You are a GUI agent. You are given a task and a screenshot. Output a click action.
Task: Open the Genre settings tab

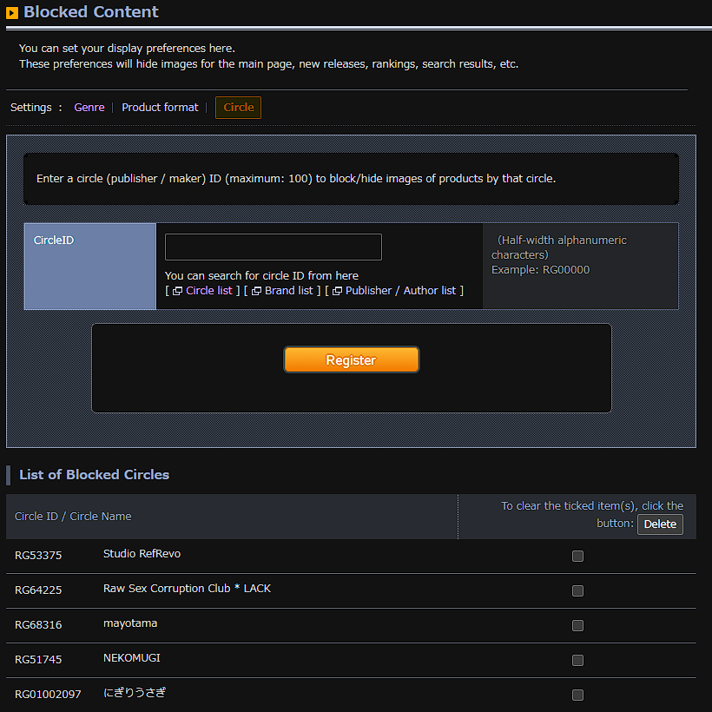tap(89, 108)
